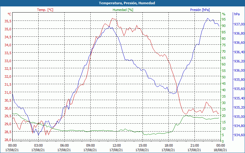
Task: Click the 35,5 temperature axis value
Action: coord(8,21)
